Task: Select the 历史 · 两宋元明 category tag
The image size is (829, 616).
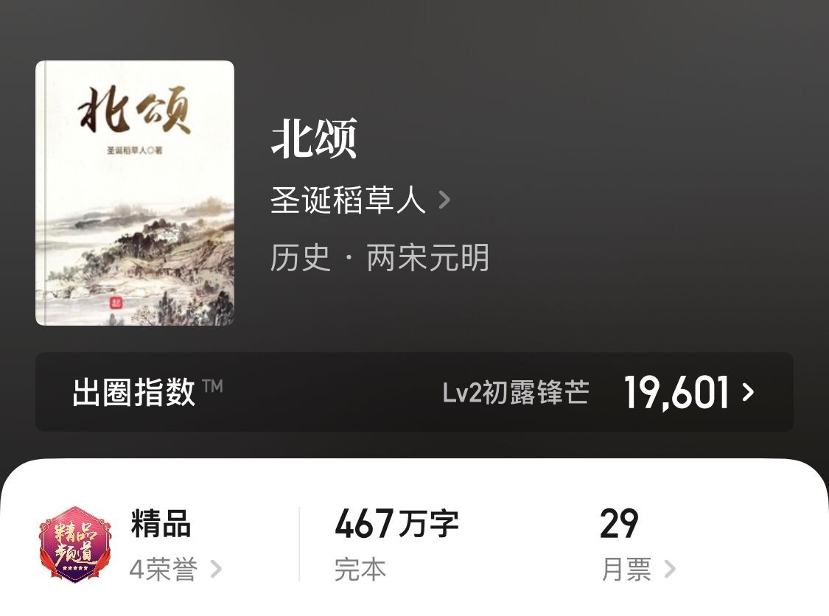Action: [379, 257]
